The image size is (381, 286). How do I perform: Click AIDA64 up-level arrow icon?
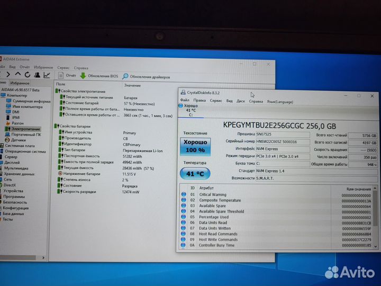click(18, 74)
